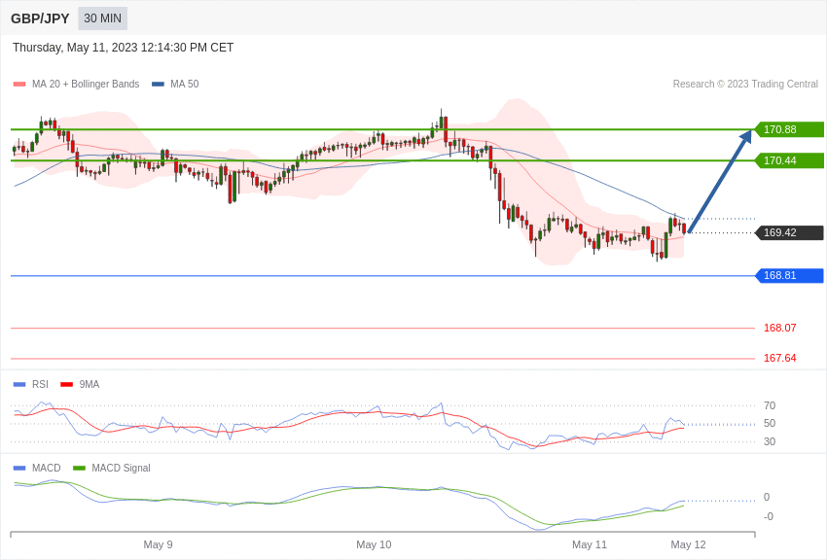Click the 30 MIN timeframe badge
The width and height of the screenshot is (827, 560).
(x=103, y=18)
